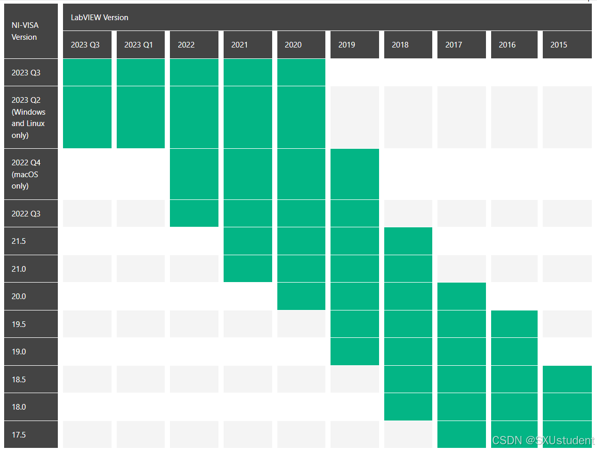The width and height of the screenshot is (597, 451).
Task: Click green cell for NI-VISA 21.5, LabVIEW 2018
Action: click(x=408, y=241)
